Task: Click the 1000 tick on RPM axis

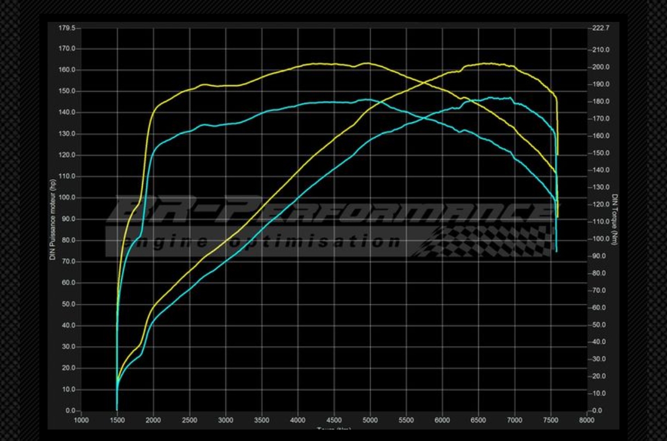Action: [x=81, y=420]
